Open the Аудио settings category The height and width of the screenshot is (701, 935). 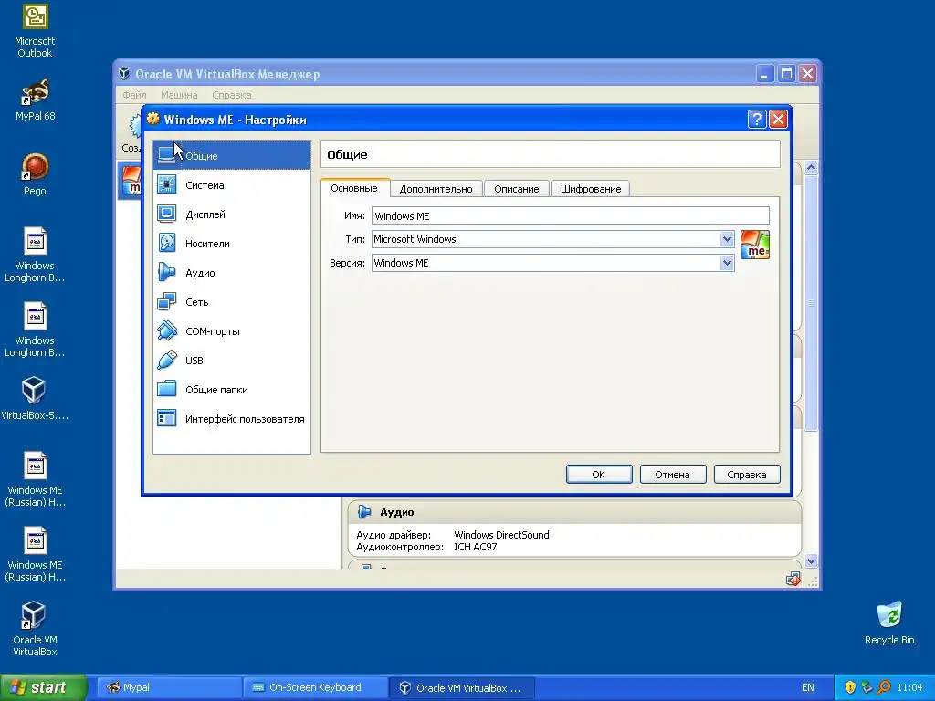(231, 272)
